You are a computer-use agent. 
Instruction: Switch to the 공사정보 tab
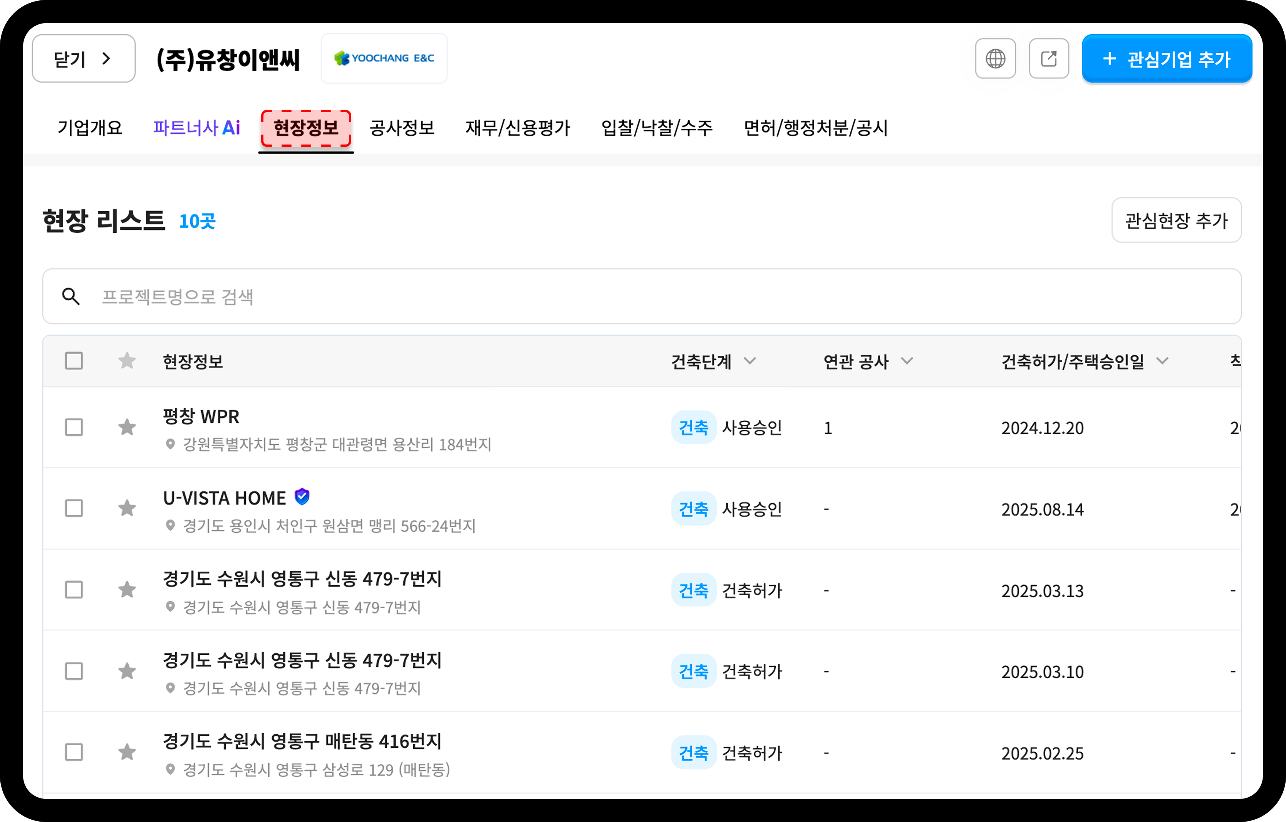402,128
